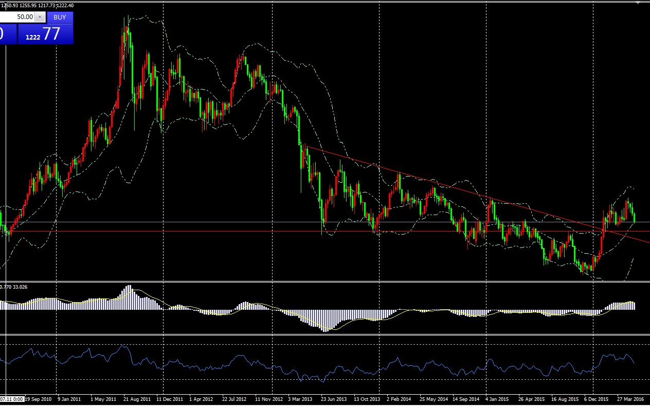Click the OHLC text 1250.93 1255.95 1217.73 1222.40

37,5
